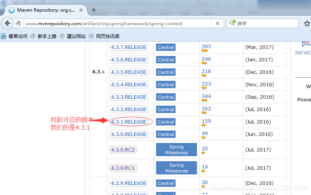311x195 pixels.
Task: Open version 4.3.0.RC2
Action: coord(123,150)
